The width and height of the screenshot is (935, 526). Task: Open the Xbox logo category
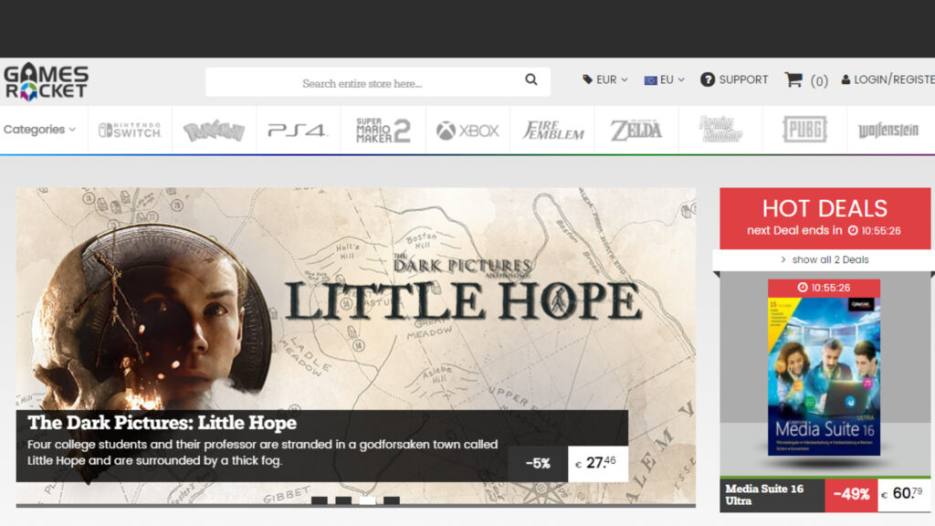(467, 131)
